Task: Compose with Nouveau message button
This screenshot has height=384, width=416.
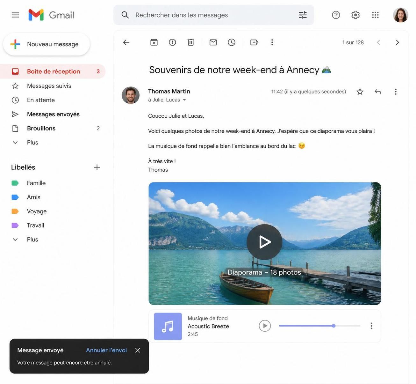Action: [47, 44]
